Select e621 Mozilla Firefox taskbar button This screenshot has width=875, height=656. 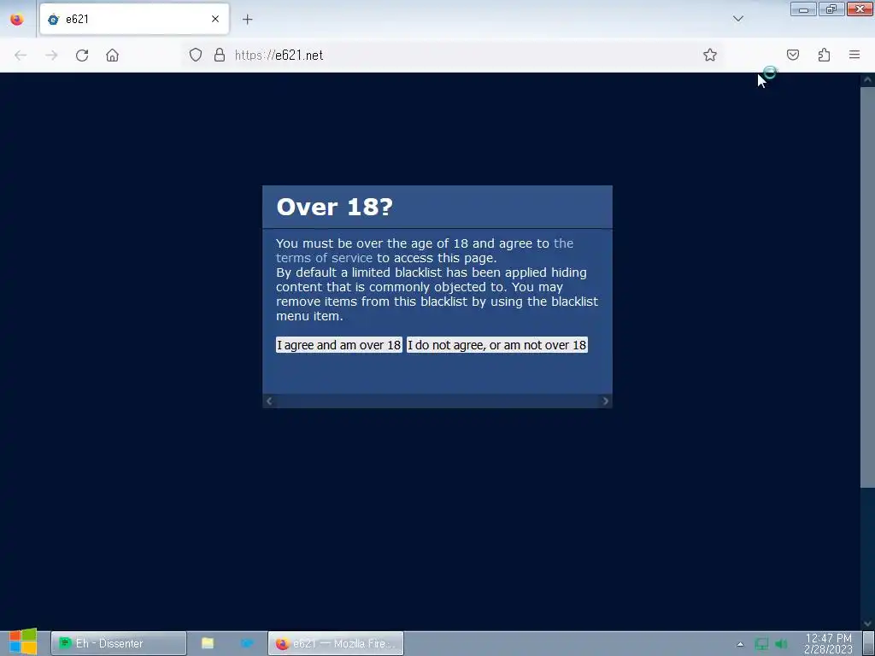(x=335, y=643)
